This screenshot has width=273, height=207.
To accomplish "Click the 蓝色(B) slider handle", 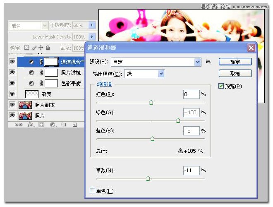I will pyautogui.click(x=152, y=139).
